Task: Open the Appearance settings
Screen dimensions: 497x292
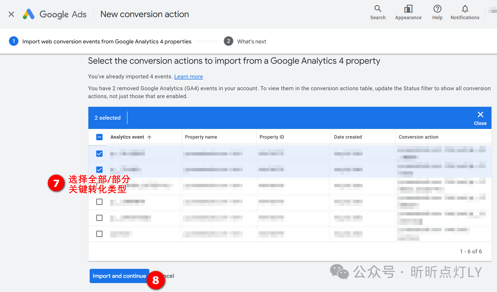Action: [408, 12]
